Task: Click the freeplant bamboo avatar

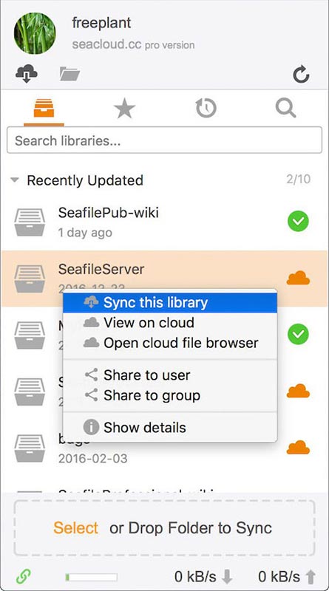Action: coord(35,33)
